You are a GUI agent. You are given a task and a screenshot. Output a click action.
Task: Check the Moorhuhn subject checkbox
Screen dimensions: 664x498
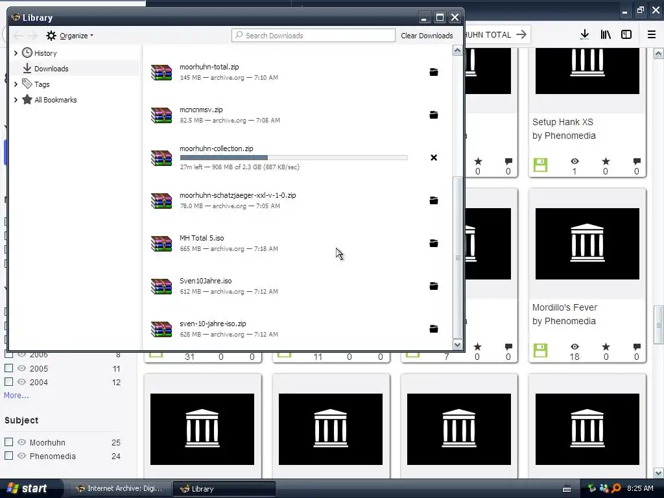(x=8, y=442)
